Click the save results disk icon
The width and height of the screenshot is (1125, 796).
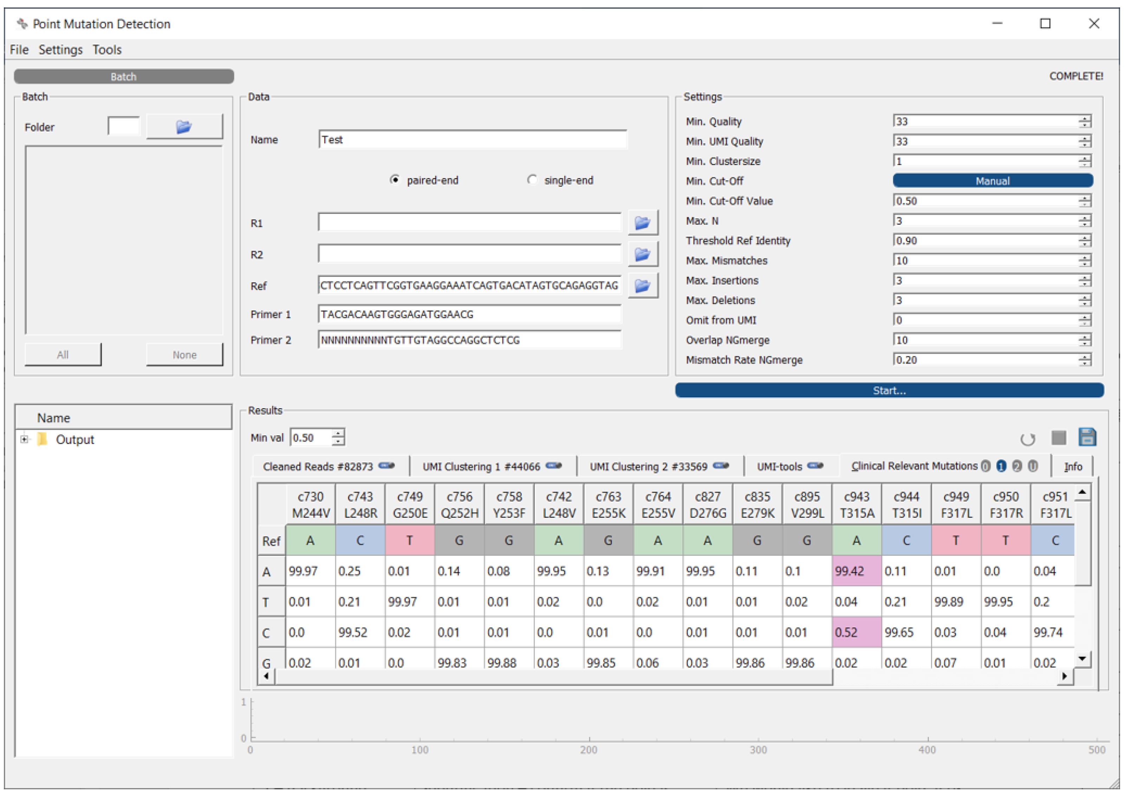1087,438
